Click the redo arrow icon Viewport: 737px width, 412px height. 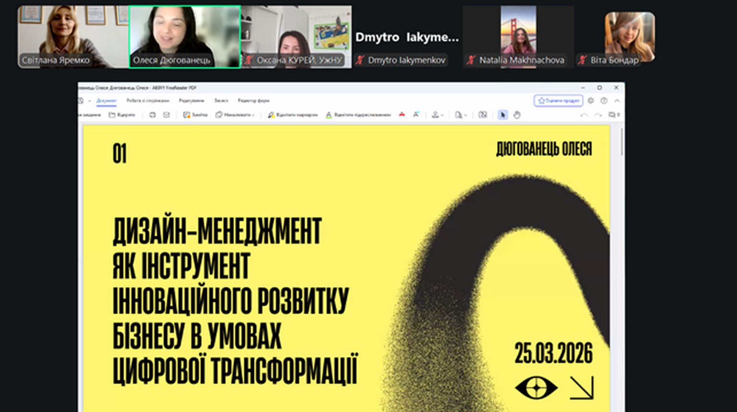tap(598, 115)
